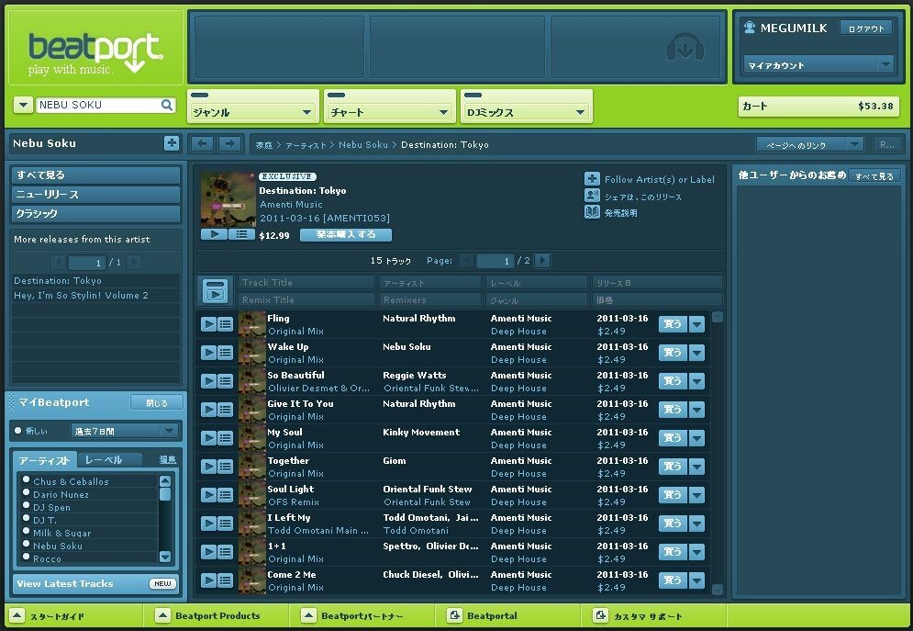The image size is (913, 631).
Task: Play the track Come 2 Me
Action: pos(208,580)
